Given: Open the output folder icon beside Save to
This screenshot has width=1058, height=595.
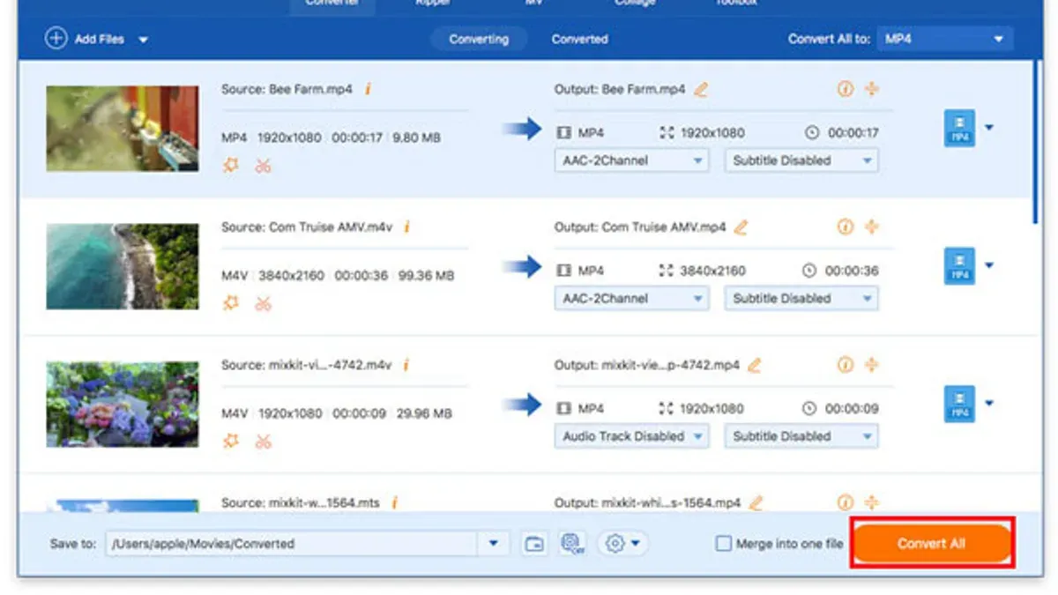Looking at the screenshot, I should 534,544.
